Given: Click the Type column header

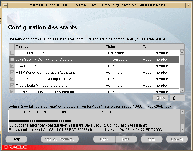Looking at the screenshot, I should tap(160, 47).
